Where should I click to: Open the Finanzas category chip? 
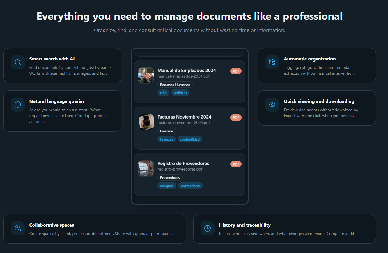(166, 131)
